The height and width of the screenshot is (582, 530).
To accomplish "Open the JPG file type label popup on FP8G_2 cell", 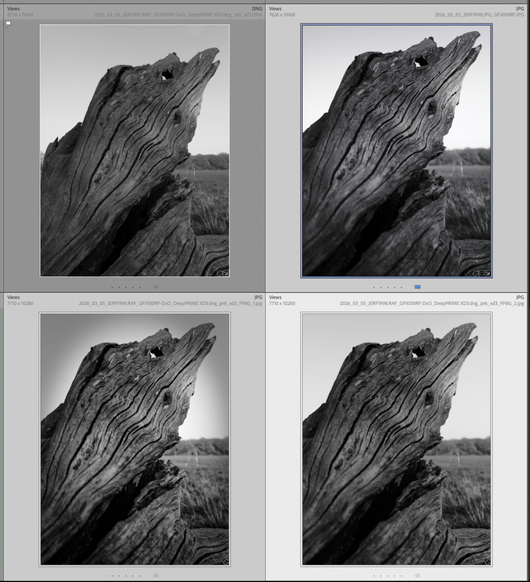I will pos(520,298).
